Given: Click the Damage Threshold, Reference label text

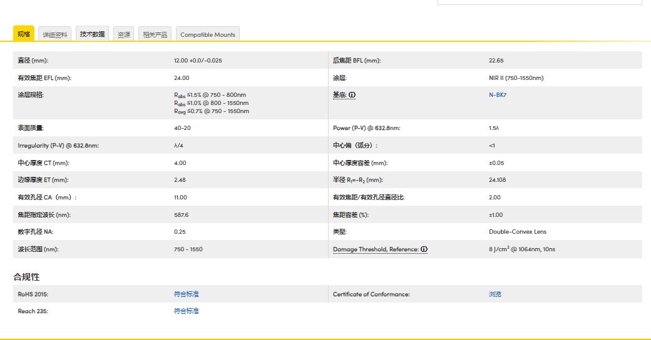Looking at the screenshot, I should (376, 249).
